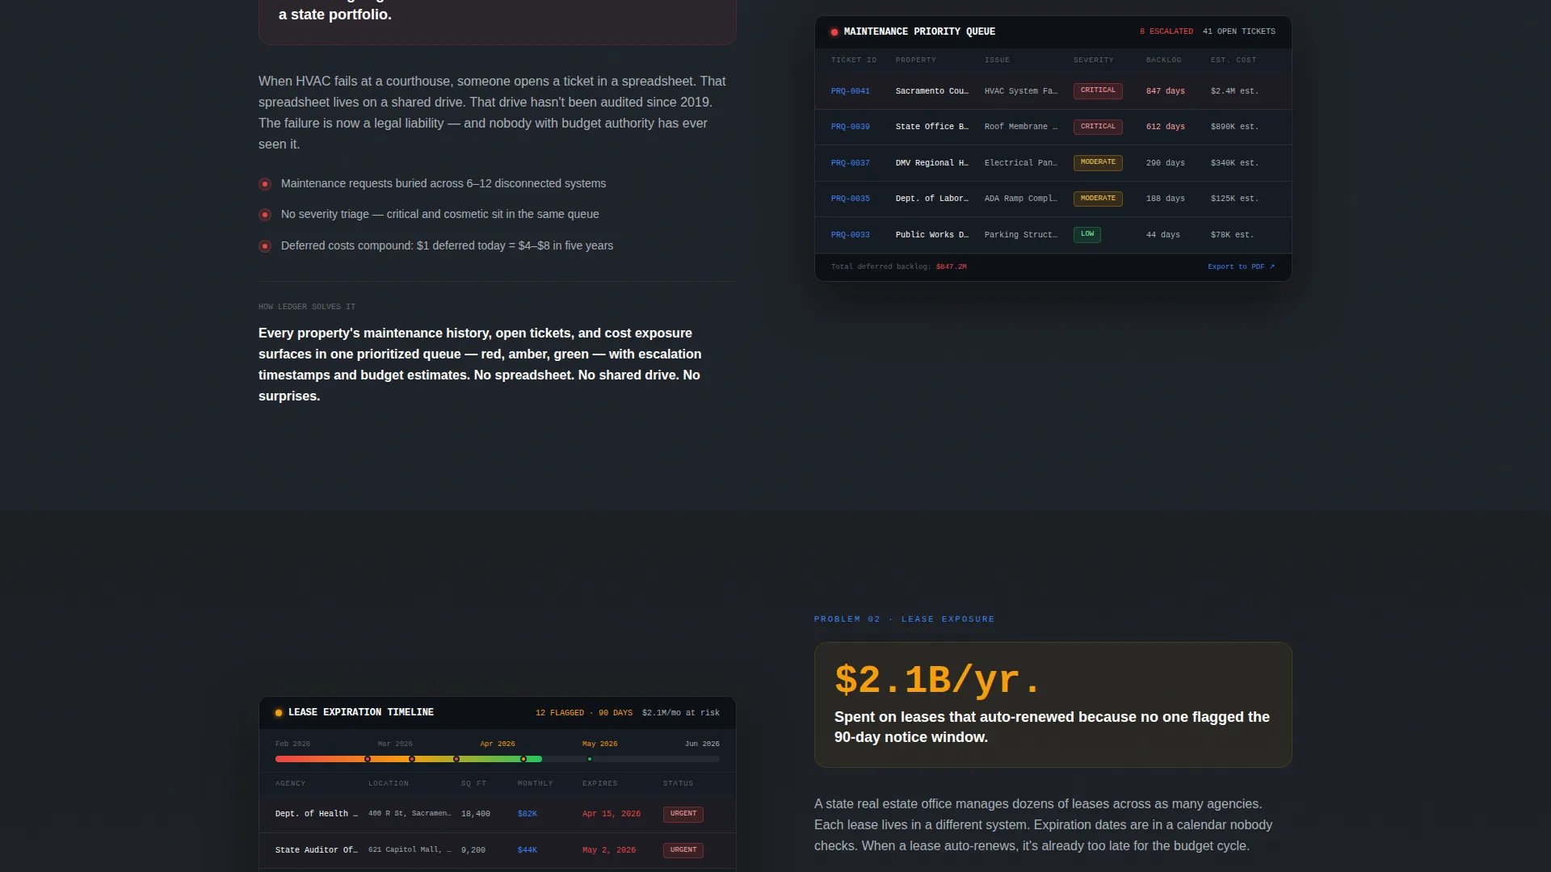
Task: Click the LOW severity badge for Public Works
Action: (1087, 234)
